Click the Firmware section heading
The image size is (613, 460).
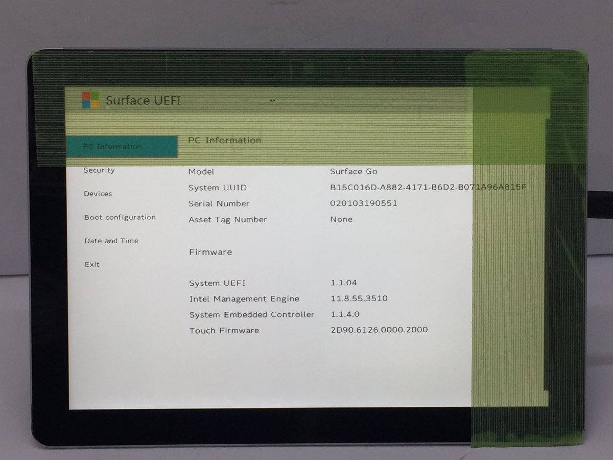210,252
